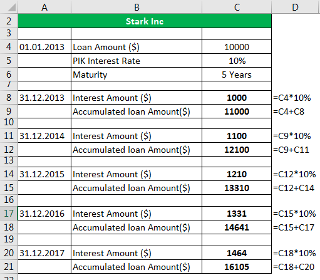Select Accumulated loan Amount($) in row 12
Screen dimensions: 320x280
(x=137, y=150)
